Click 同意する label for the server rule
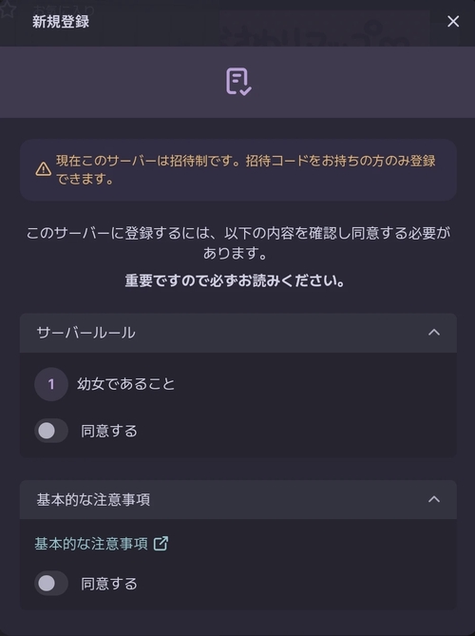This screenshot has width=475, height=636. [x=109, y=431]
